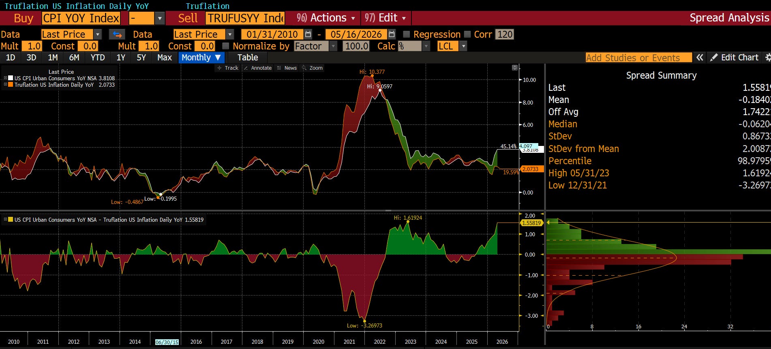Toggle the Normalize by checkbox

226,46
